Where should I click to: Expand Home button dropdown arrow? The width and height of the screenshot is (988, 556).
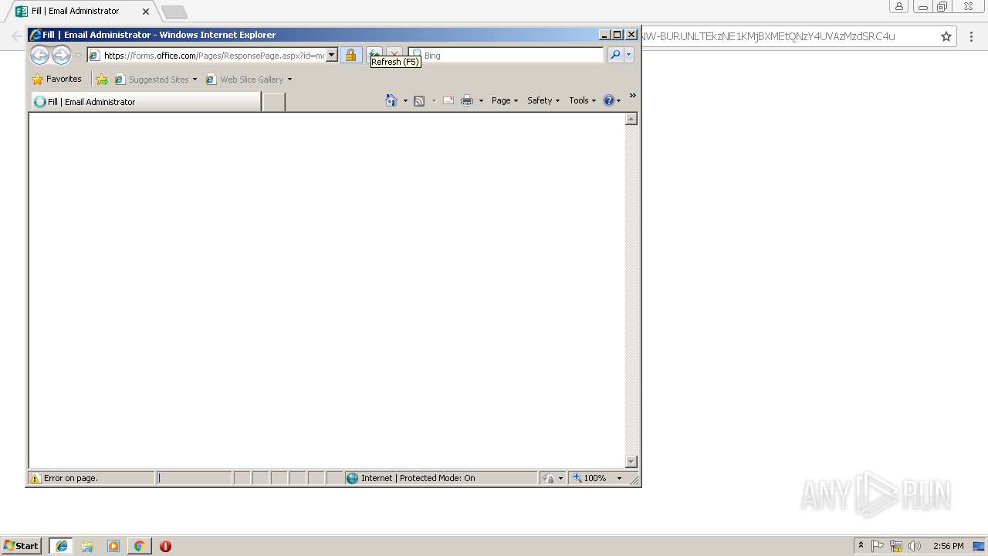[x=405, y=101]
